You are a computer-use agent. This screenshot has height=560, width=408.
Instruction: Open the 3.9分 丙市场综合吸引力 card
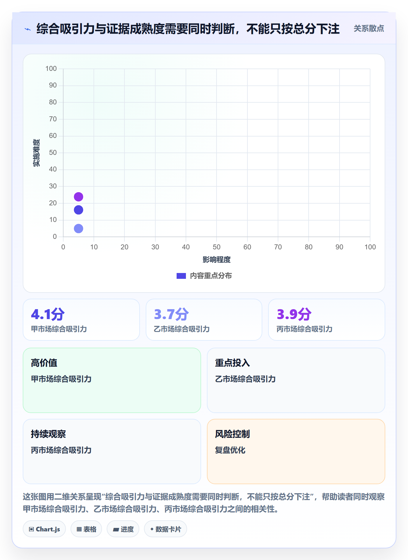(327, 320)
